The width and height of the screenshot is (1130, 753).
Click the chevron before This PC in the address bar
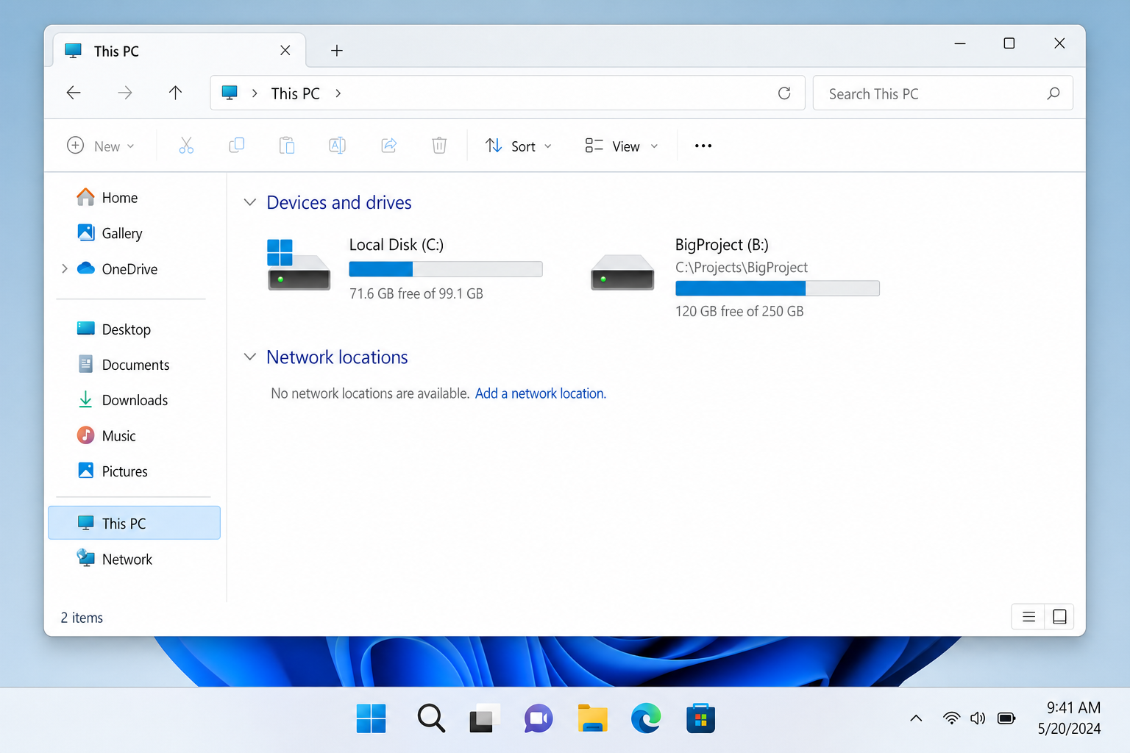pos(255,93)
